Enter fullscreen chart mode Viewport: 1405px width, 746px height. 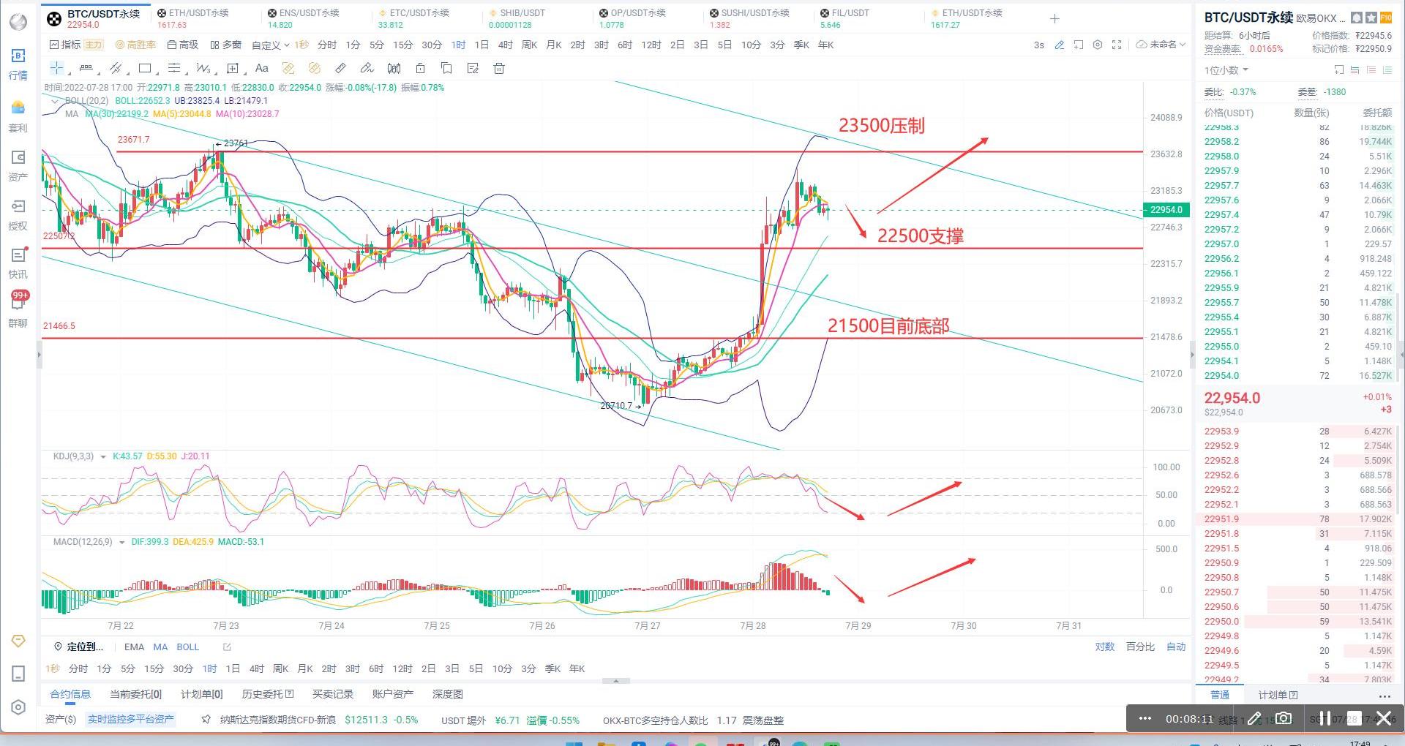1117,45
